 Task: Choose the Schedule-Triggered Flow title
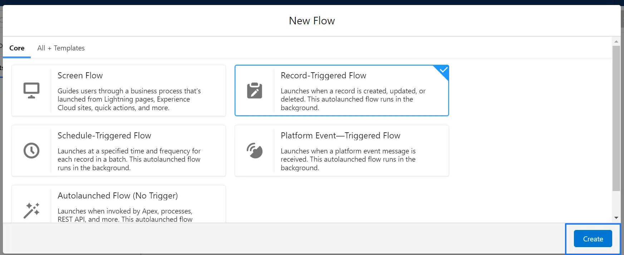104,136
